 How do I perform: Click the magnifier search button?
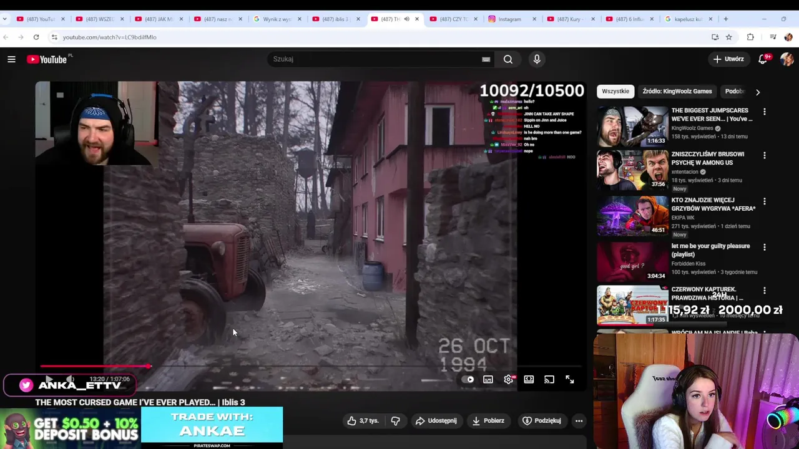tap(508, 59)
